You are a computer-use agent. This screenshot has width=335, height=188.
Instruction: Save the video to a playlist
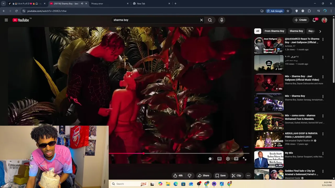(x=220, y=175)
